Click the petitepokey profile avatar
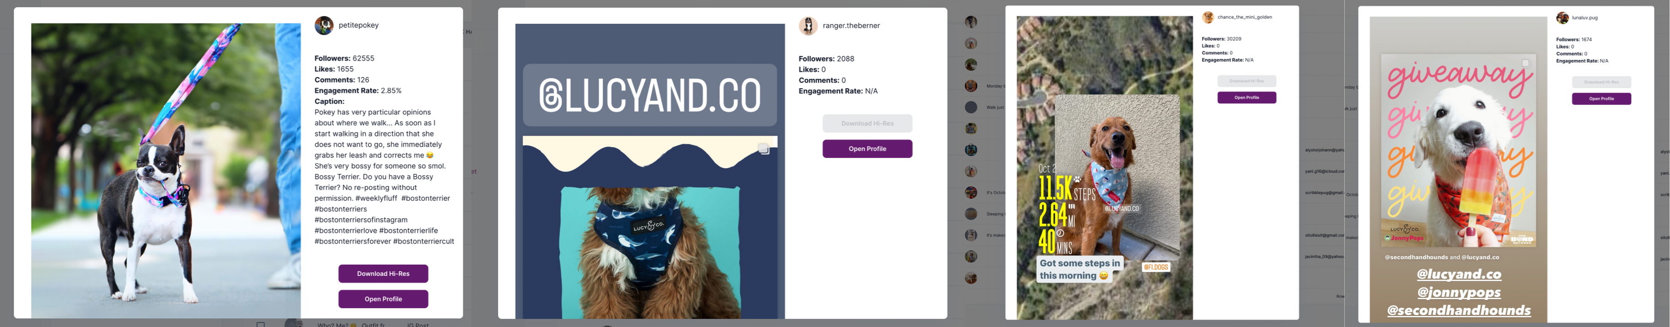The width and height of the screenshot is (1670, 327). click(x=323, y=25)
